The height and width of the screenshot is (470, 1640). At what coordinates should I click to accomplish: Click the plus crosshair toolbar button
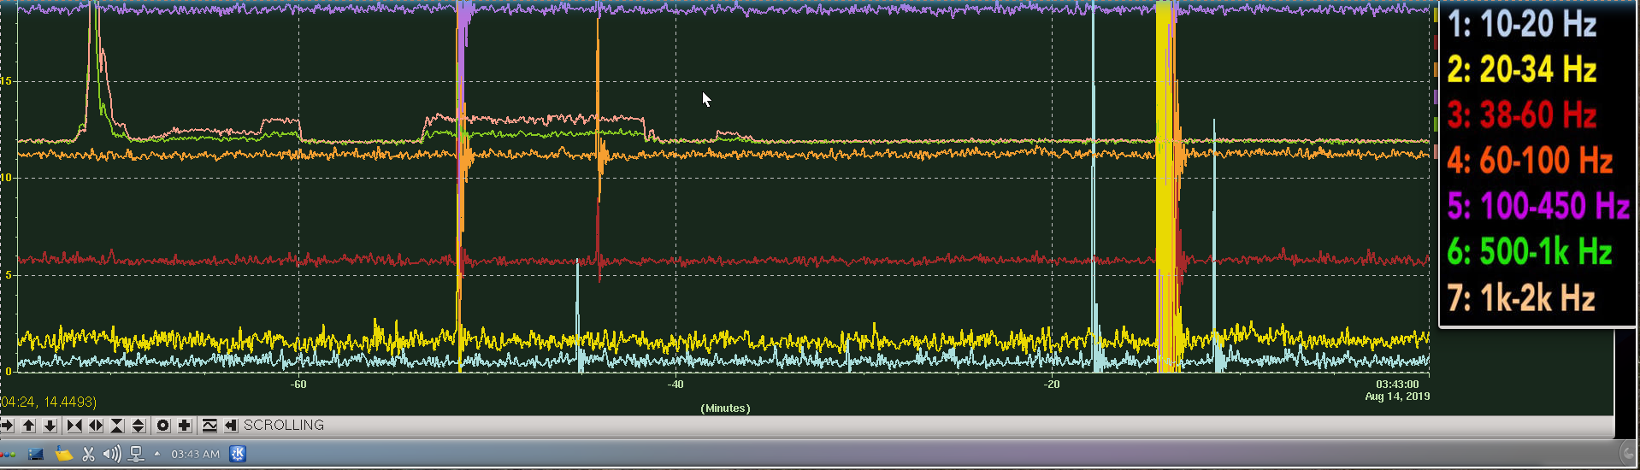click(x=184, y=425)
